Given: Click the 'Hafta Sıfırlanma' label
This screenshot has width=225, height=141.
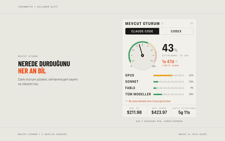Looking at the screenshot, I should [x=184, y=108].
